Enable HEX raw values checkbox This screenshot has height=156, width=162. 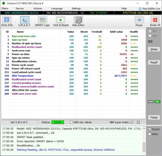(71, 122)
